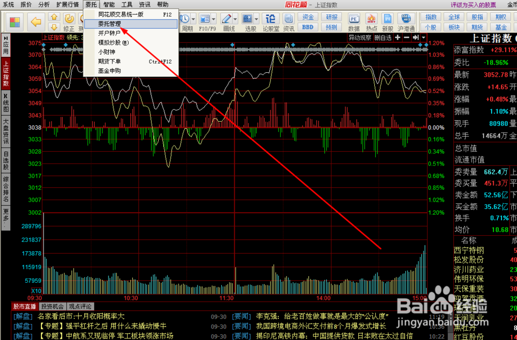Open the 资讯 news icon

click(288, 19)
